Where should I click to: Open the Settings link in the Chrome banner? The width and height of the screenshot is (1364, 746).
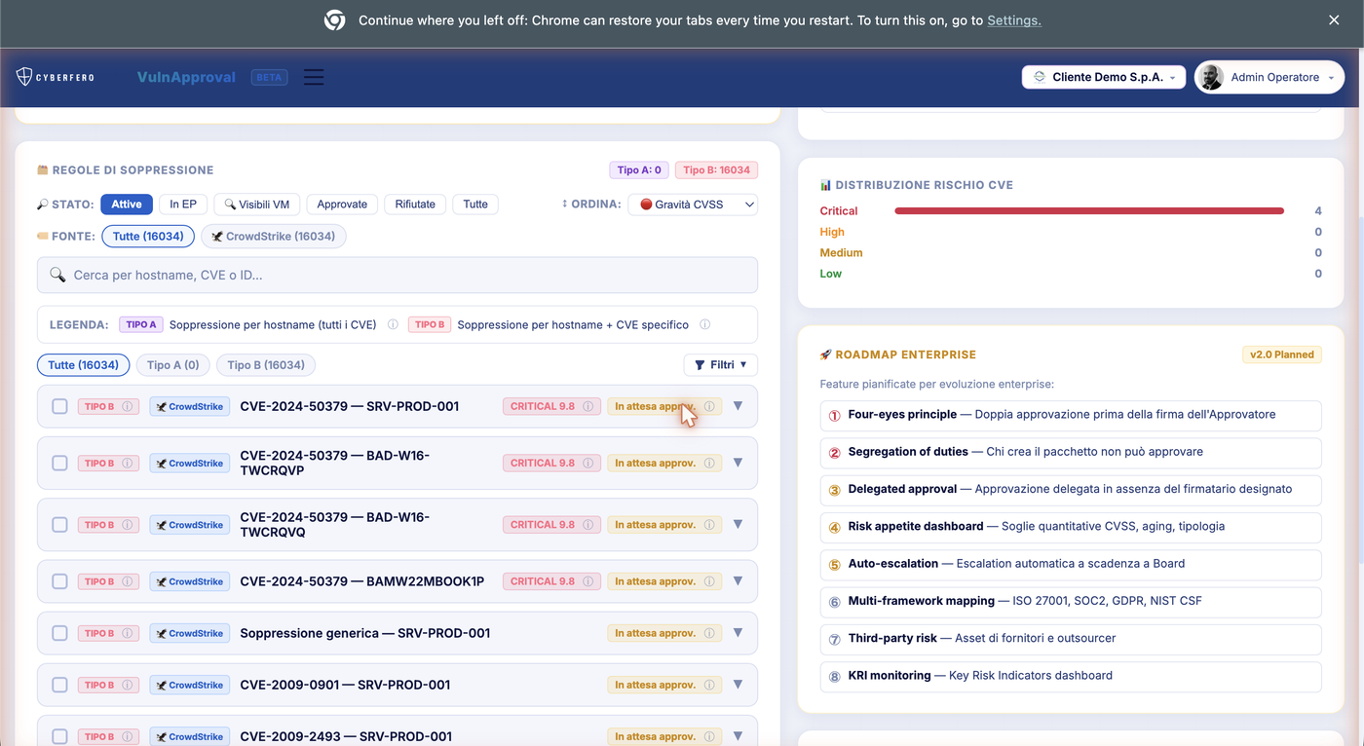1014,20
